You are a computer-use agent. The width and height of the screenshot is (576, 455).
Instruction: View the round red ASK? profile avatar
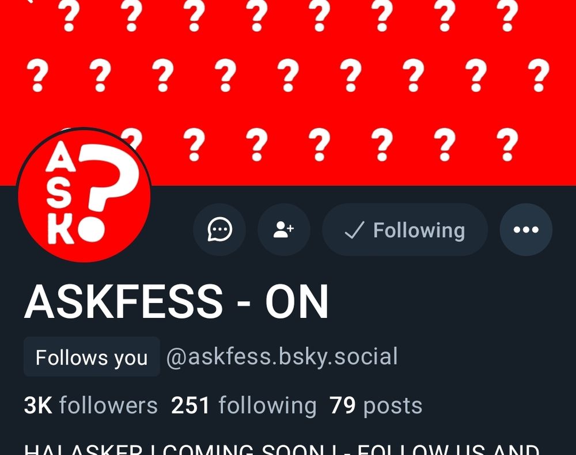coord(84,195)
